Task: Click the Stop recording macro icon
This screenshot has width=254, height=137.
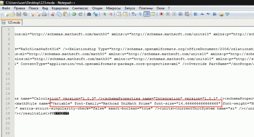Action: tap(168, 14)
